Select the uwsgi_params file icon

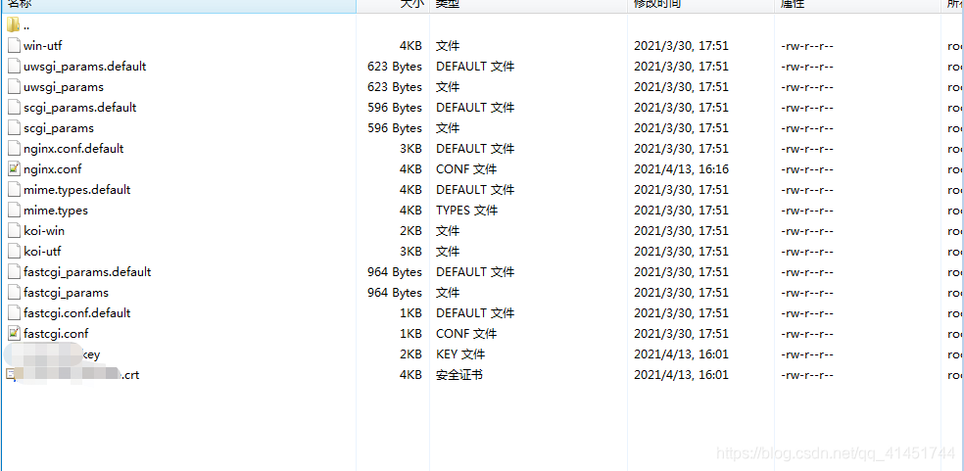14,87
